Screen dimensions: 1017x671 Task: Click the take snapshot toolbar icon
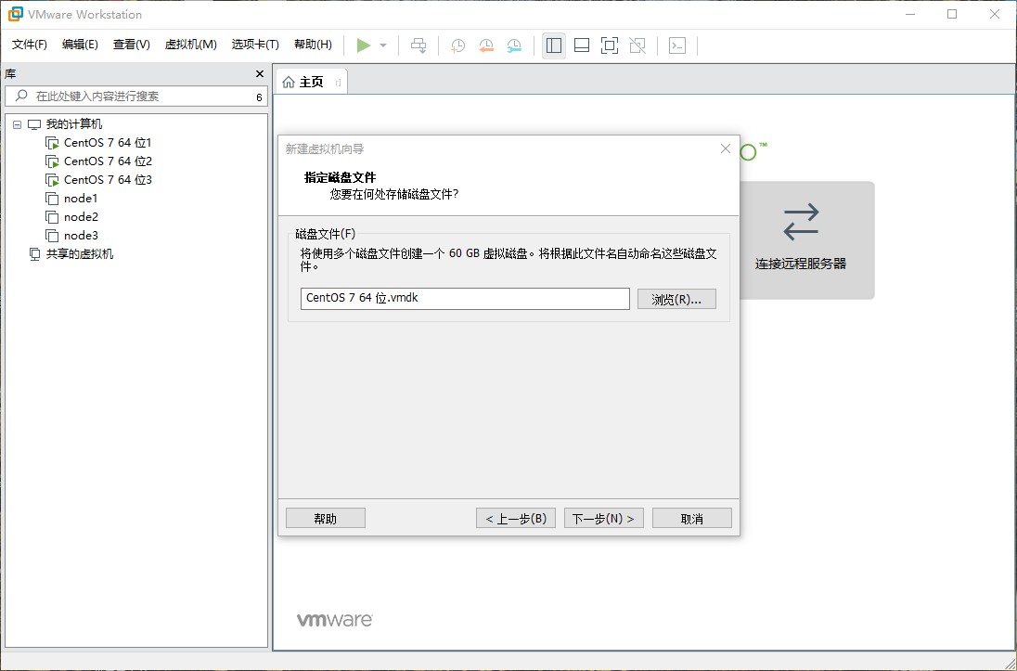point(457,45)
